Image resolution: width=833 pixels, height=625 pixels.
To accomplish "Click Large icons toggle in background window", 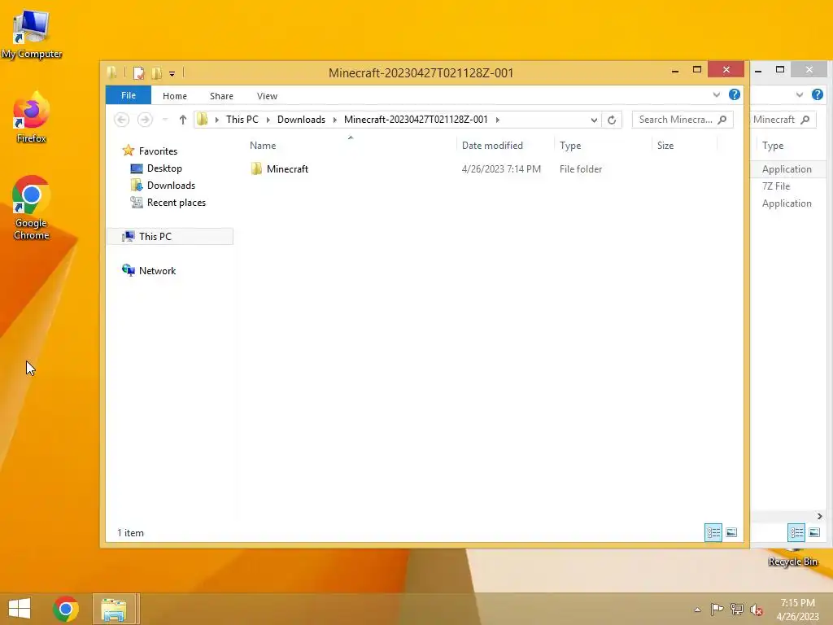I will click(814, 532).
